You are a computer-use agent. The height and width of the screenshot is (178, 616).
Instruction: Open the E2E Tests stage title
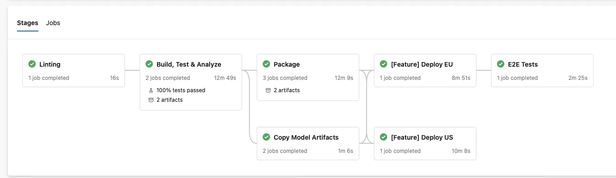523,64
